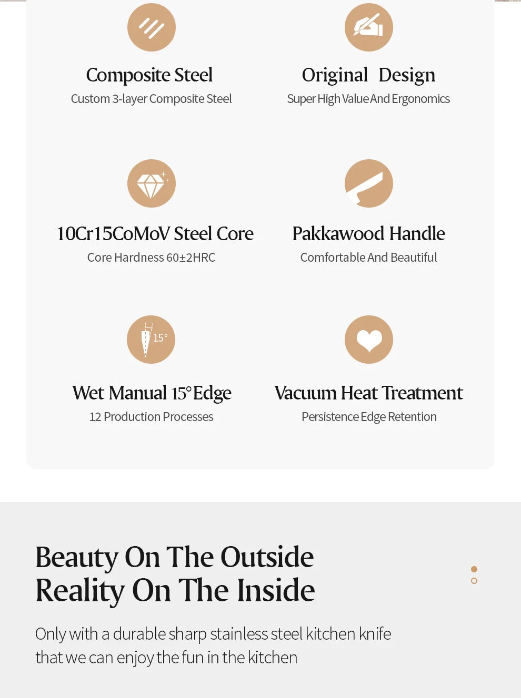The image size is (521, 698).
Task: Select the filled orange pagination dot
Action: coord(474,569)
